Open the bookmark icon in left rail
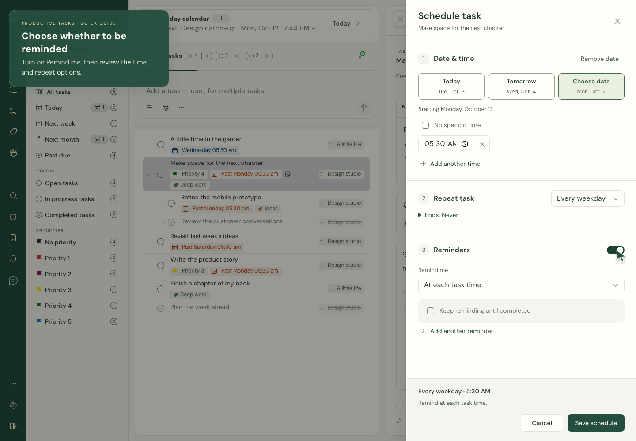 (13, 238)
